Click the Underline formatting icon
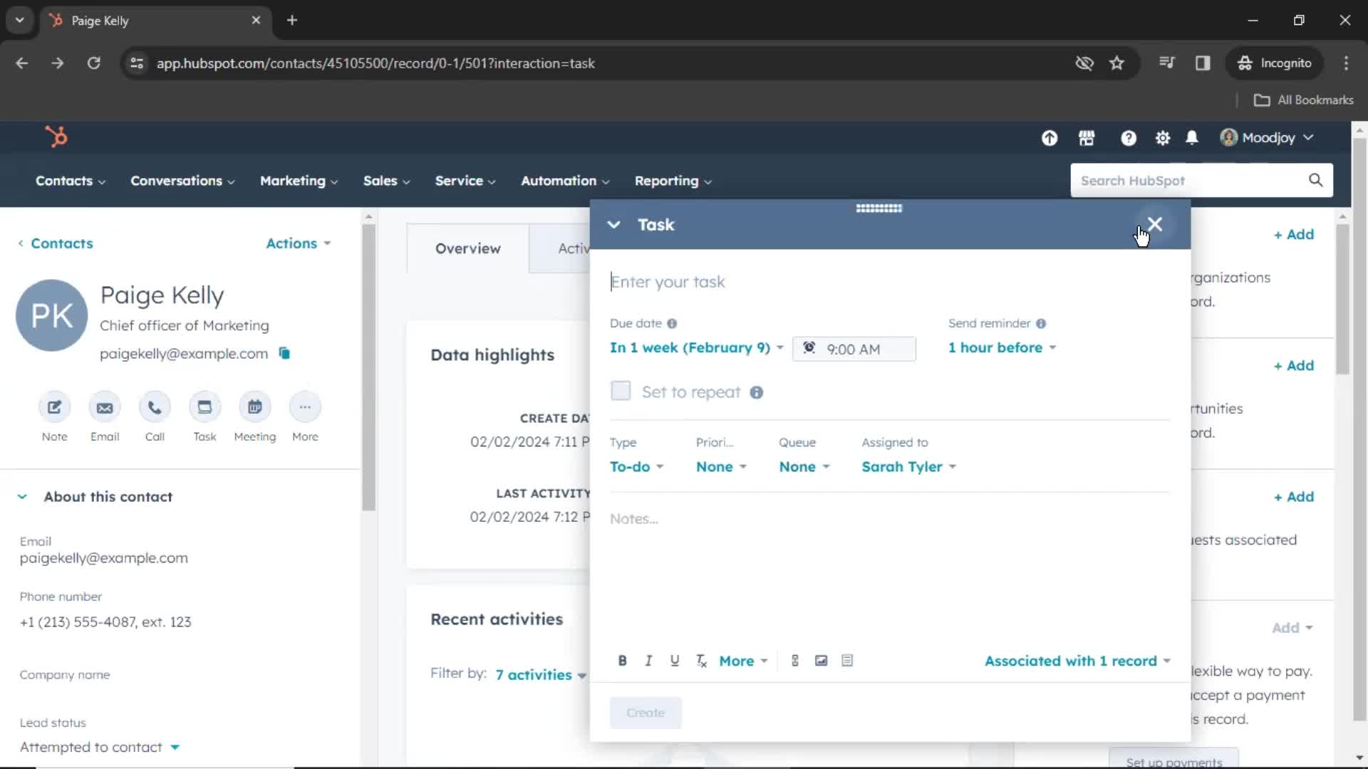 click(x=675, y=661)
